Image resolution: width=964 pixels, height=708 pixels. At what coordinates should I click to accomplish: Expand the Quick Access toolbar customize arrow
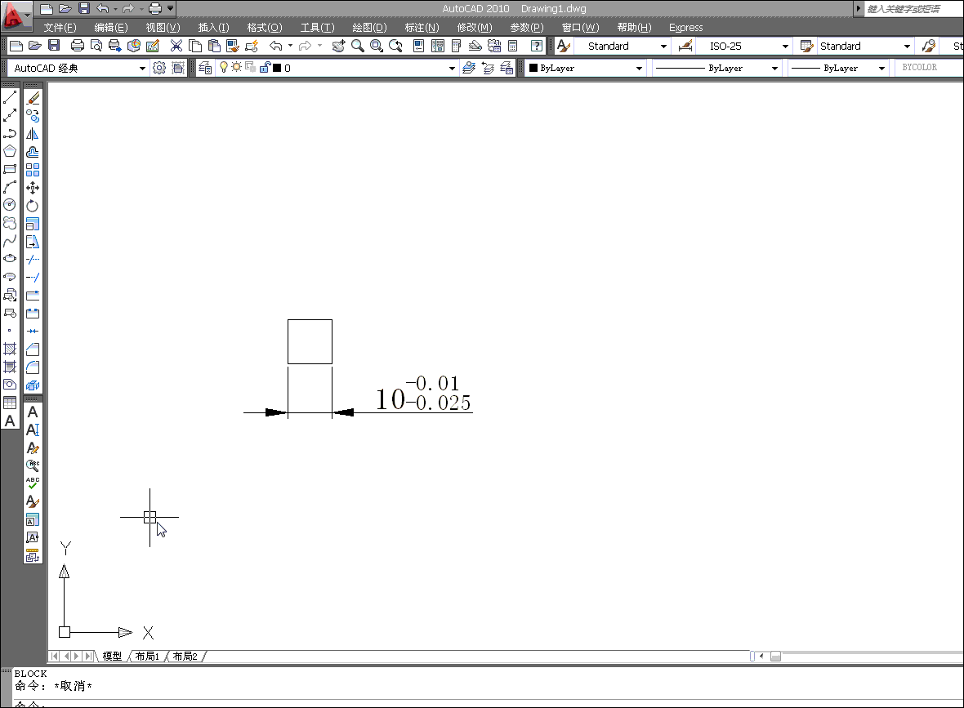coord(170,9)
